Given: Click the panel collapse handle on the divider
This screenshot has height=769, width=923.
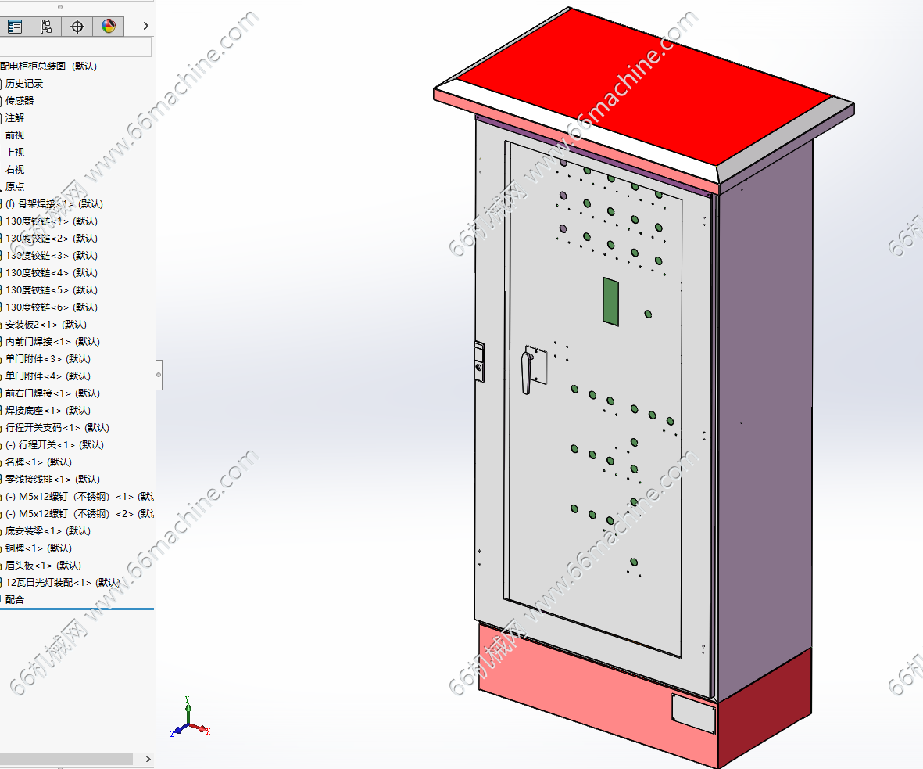Looking at the screenshot, I should (x=159, y=374).
